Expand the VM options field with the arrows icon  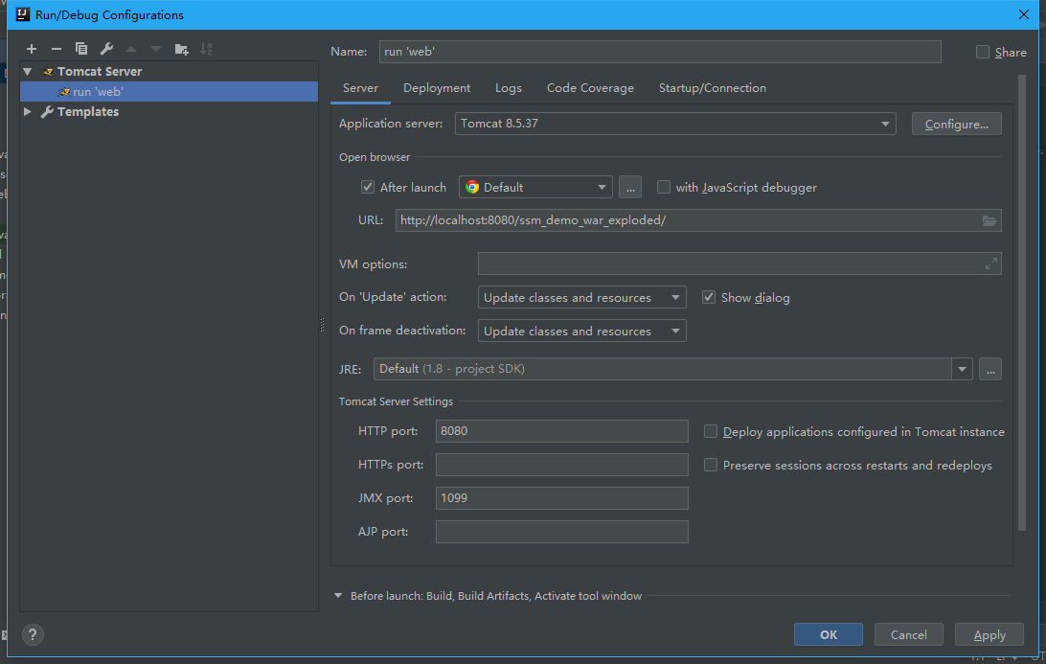991,263
